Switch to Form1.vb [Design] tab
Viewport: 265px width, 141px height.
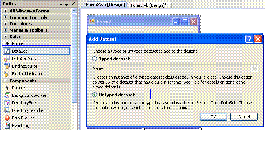coord(149,5)
